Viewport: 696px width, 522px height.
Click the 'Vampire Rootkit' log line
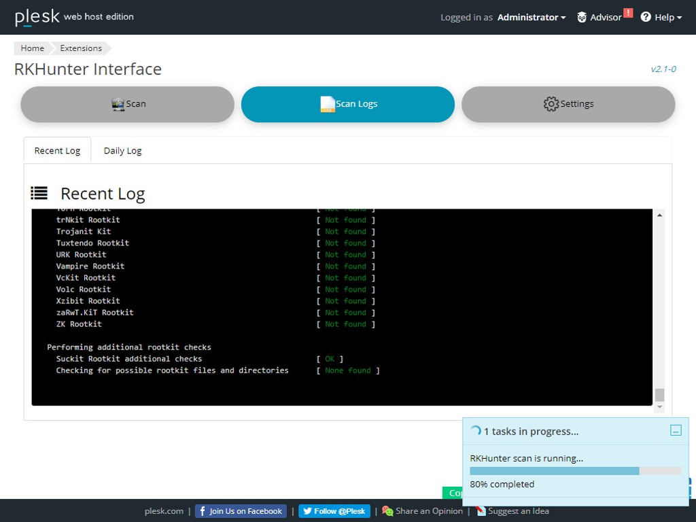(90, 266)
